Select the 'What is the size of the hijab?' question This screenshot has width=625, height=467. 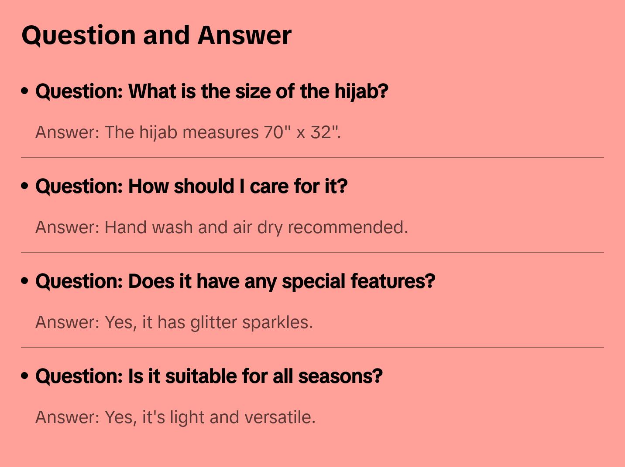[x=212, y=91]
